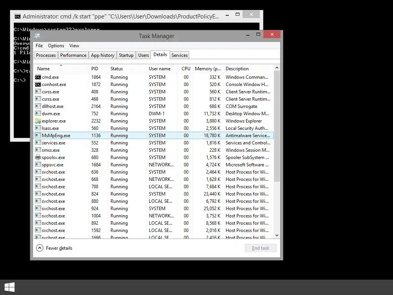The height and width of the screenshot is (295, 393).
Task: Sort by the Description column header
Action: pos(249,68)
